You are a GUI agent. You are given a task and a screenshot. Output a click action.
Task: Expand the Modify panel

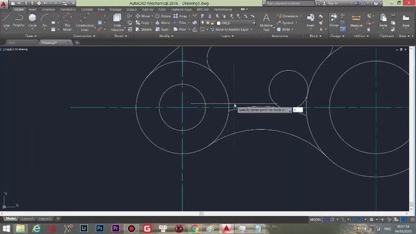tap(166, 36)
